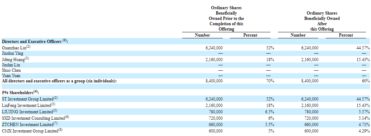Click the All directors and executive officers row
371x136 pixels.
[x=185, y=81]
